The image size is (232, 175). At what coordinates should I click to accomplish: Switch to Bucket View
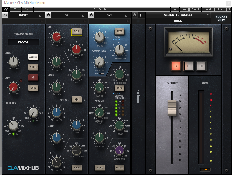pyautogui.click(x=221, y=18)
